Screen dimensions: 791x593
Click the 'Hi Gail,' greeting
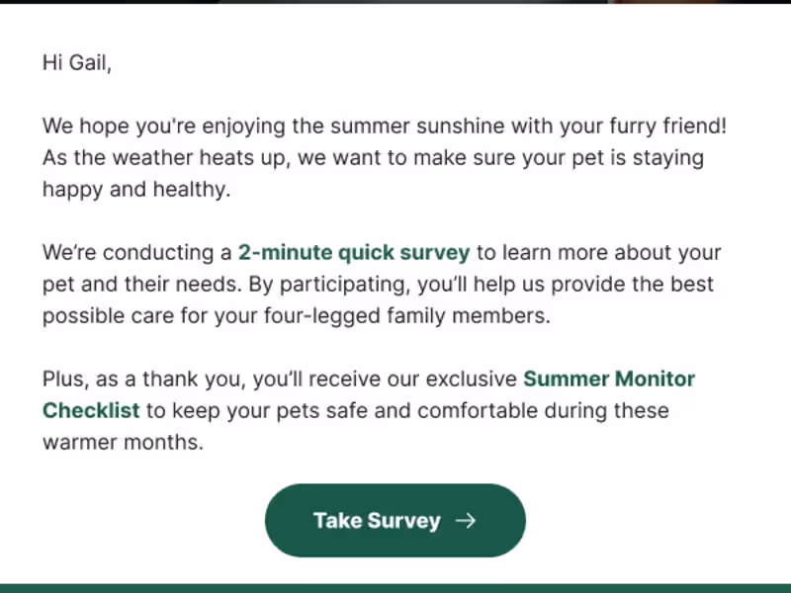click(77, 63)
